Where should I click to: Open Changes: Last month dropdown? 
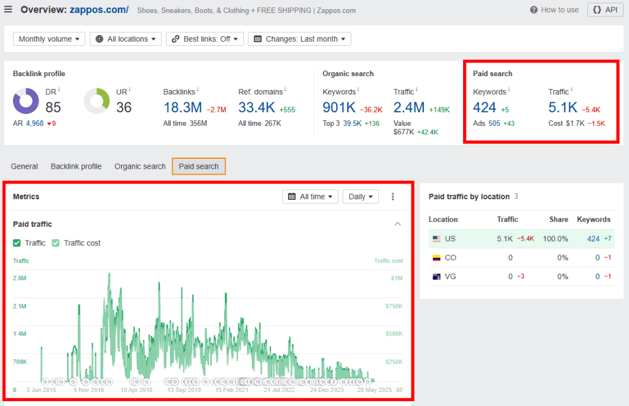[300, 39]
